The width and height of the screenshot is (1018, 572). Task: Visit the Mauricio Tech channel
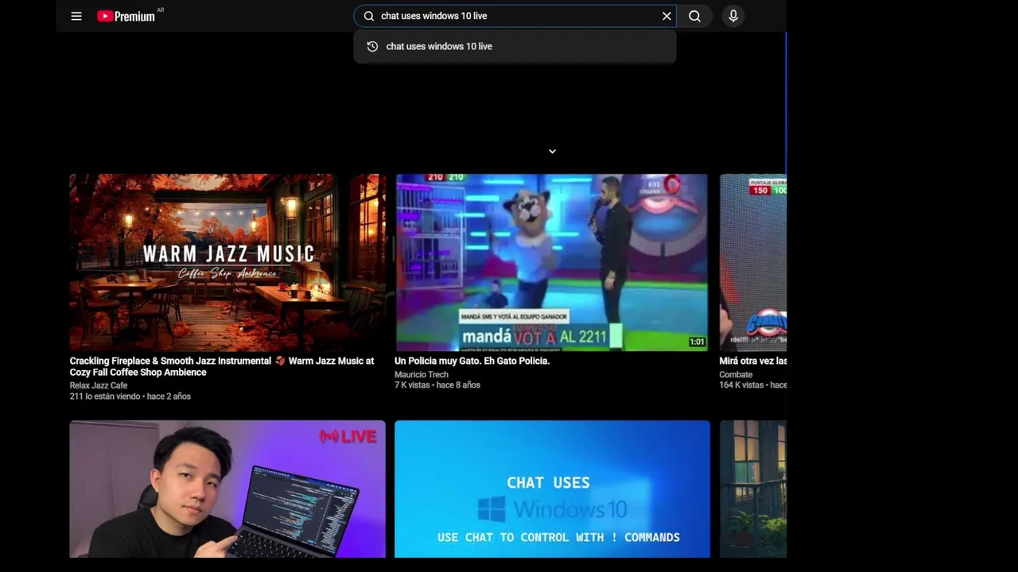pyautogui.click(x=422, y=374)
